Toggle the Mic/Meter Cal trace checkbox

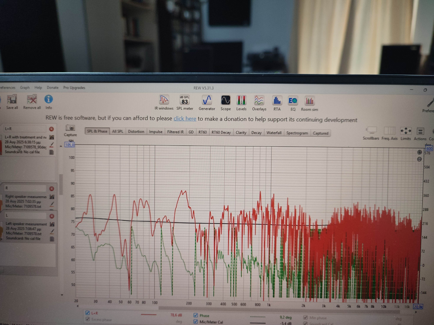click(x=196, y=322)
